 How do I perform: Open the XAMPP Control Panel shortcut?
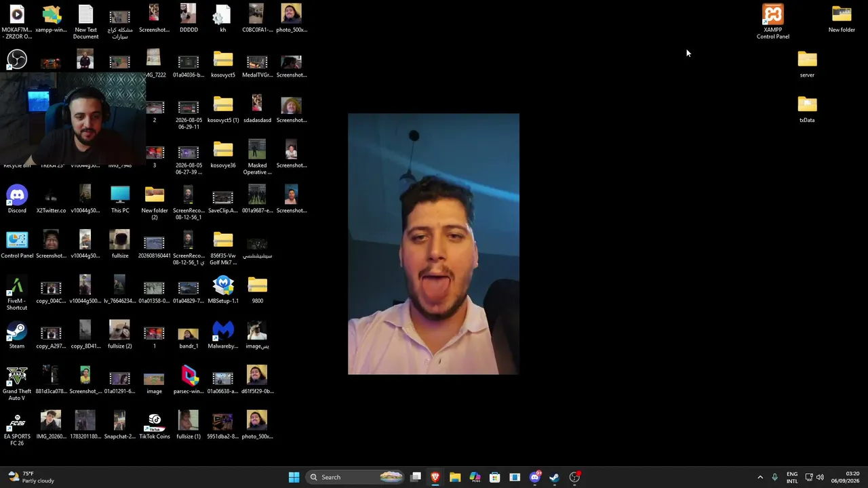click(x=773, y=22)
